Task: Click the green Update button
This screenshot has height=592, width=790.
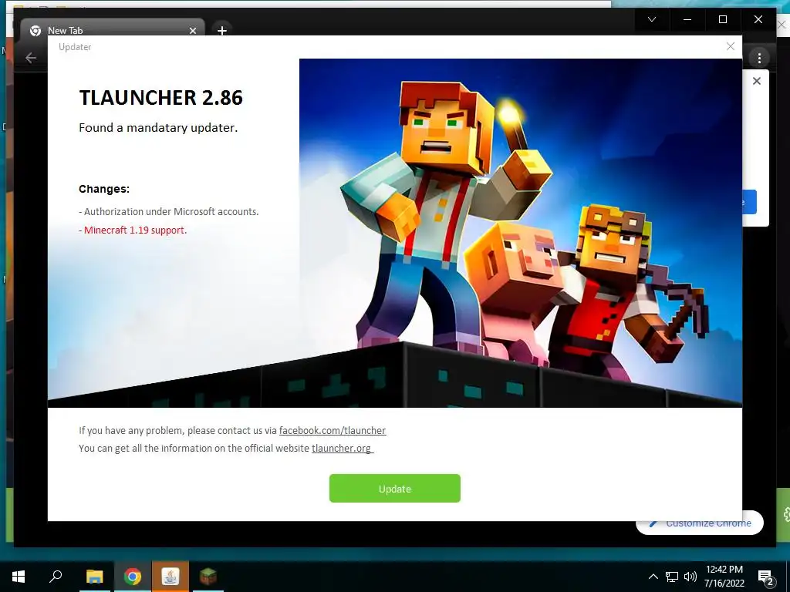Action: point(394,488)
